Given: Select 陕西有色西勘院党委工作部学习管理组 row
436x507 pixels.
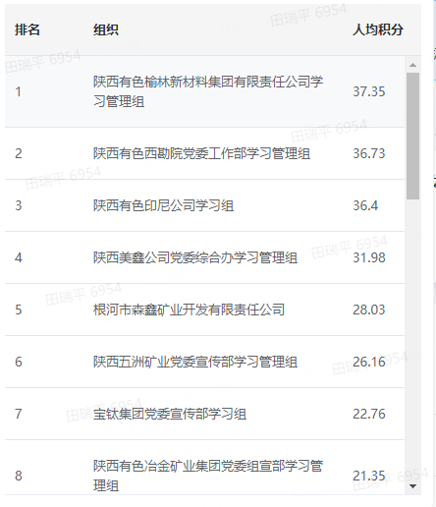Looking at the screenshot, I should pyautogui.click(x=205, y=153).
